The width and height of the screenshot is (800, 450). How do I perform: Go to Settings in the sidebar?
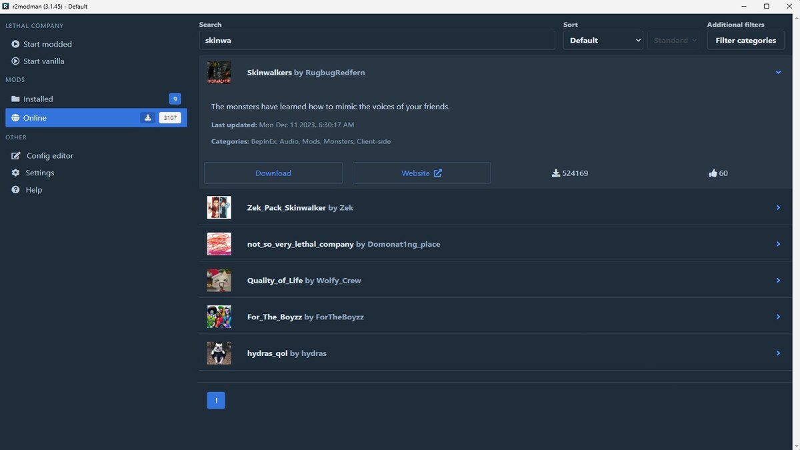[x=39, y=173]
